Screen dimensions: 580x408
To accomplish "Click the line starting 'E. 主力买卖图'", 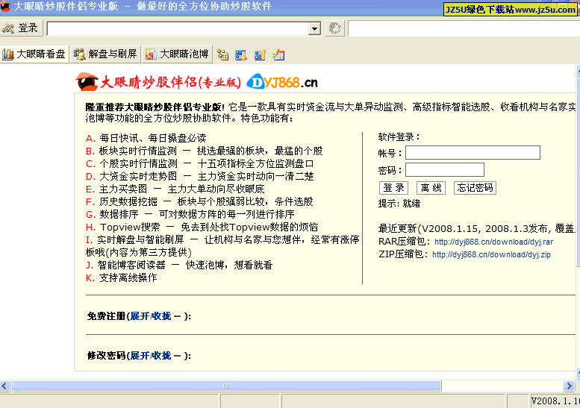I will [x=175, y=189].
